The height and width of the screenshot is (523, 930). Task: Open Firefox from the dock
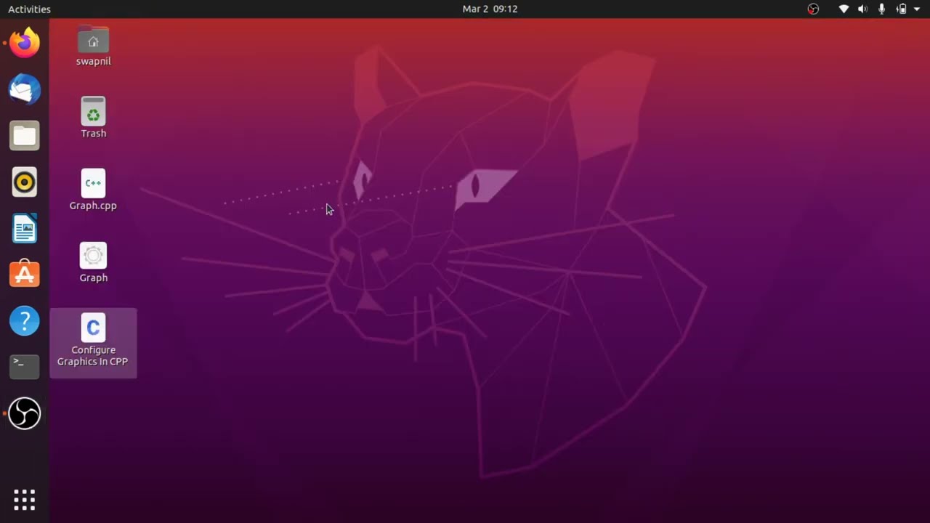24,44
